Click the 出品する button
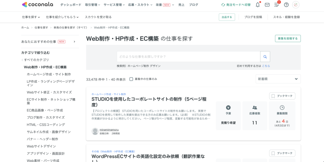324x162 pixels. [x=227, y=17]
